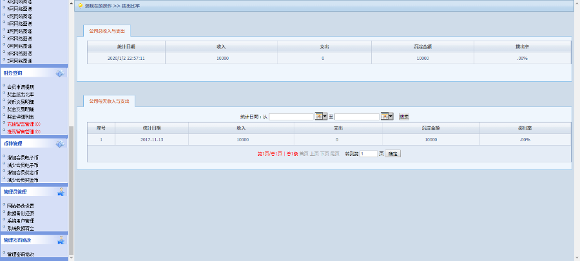Open C网网络图谱 in the sidebar list

click(19, 16)
